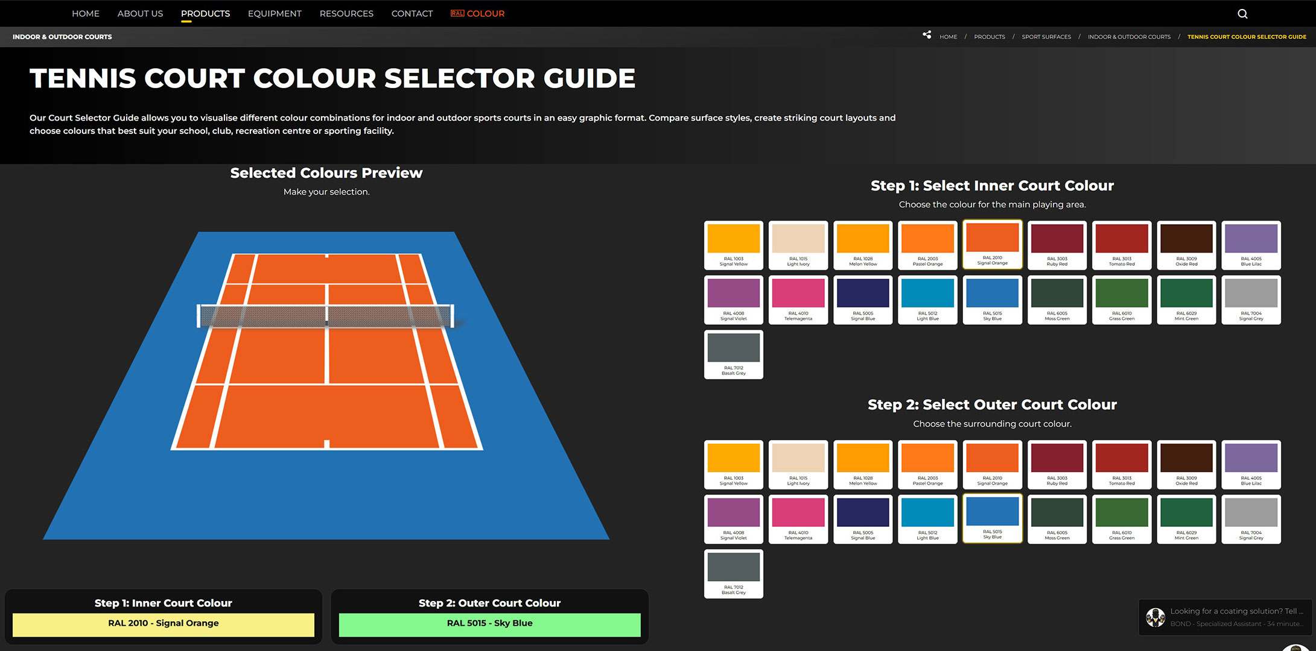Screen dimensions: 1316x651
Task: Open the CONTACT menu item
Action: pos(412,13)
